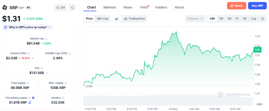
Task: Open the Yield tab
Action: click(144, 7)
